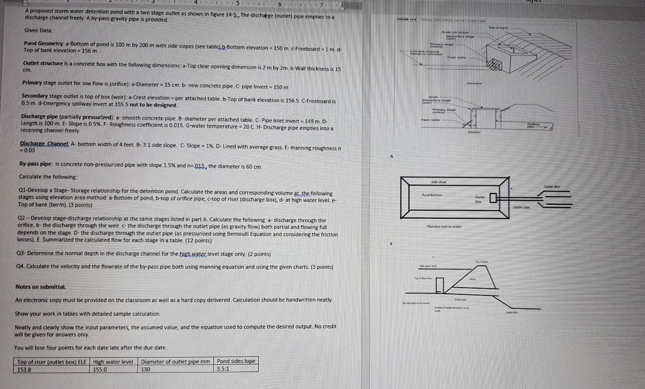The width and height of the screenshot is (645, 389).
Task: Click the table cell containing '155.0'
Action: coord(113,369)
